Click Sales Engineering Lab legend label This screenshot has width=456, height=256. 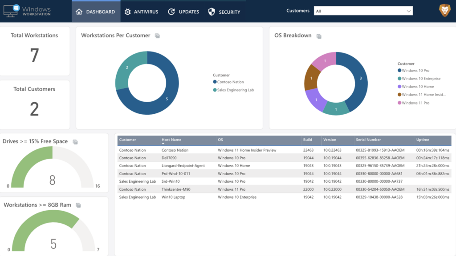coord(236,90)
